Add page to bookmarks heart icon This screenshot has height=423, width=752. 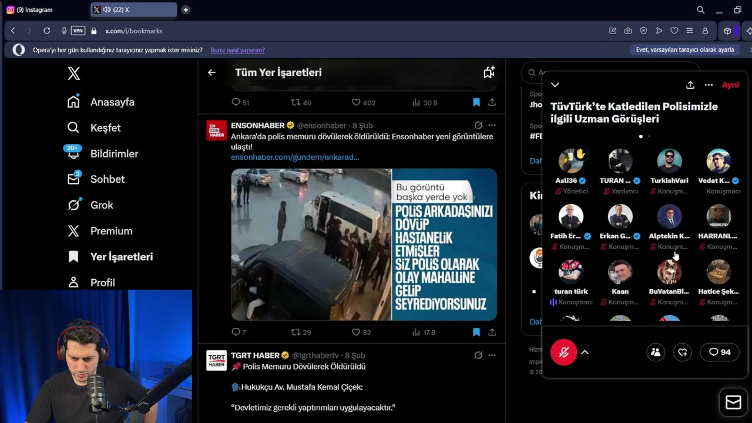(674, 31)
